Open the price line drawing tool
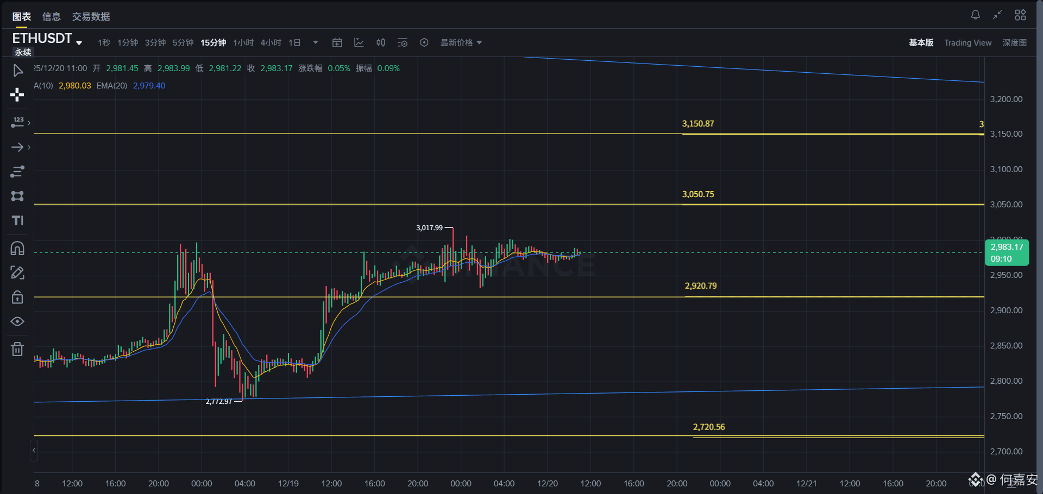The width and height of the screenshot is (1043, 494). (17, 123)
